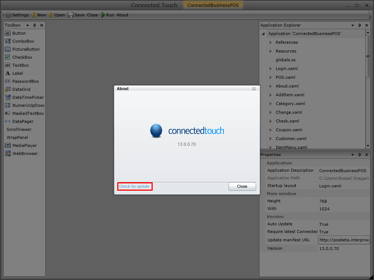This screenshot has height=280, width=374.
Task: Select Customer.xaml in the tree
Action: pos(291,139)
